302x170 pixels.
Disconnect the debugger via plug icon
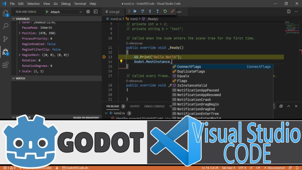pos(173,12)
